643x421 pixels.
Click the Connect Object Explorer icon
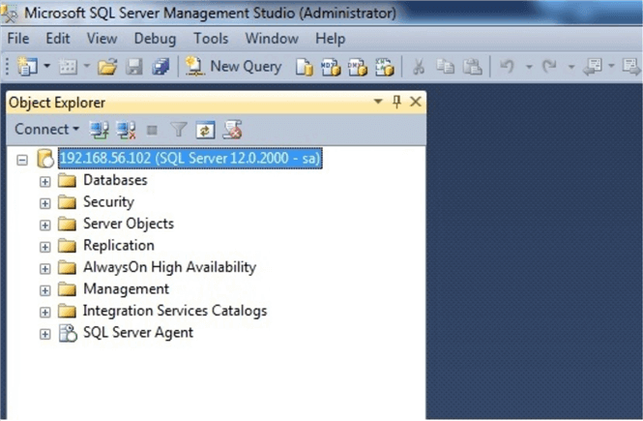click(x=99, y=130)
